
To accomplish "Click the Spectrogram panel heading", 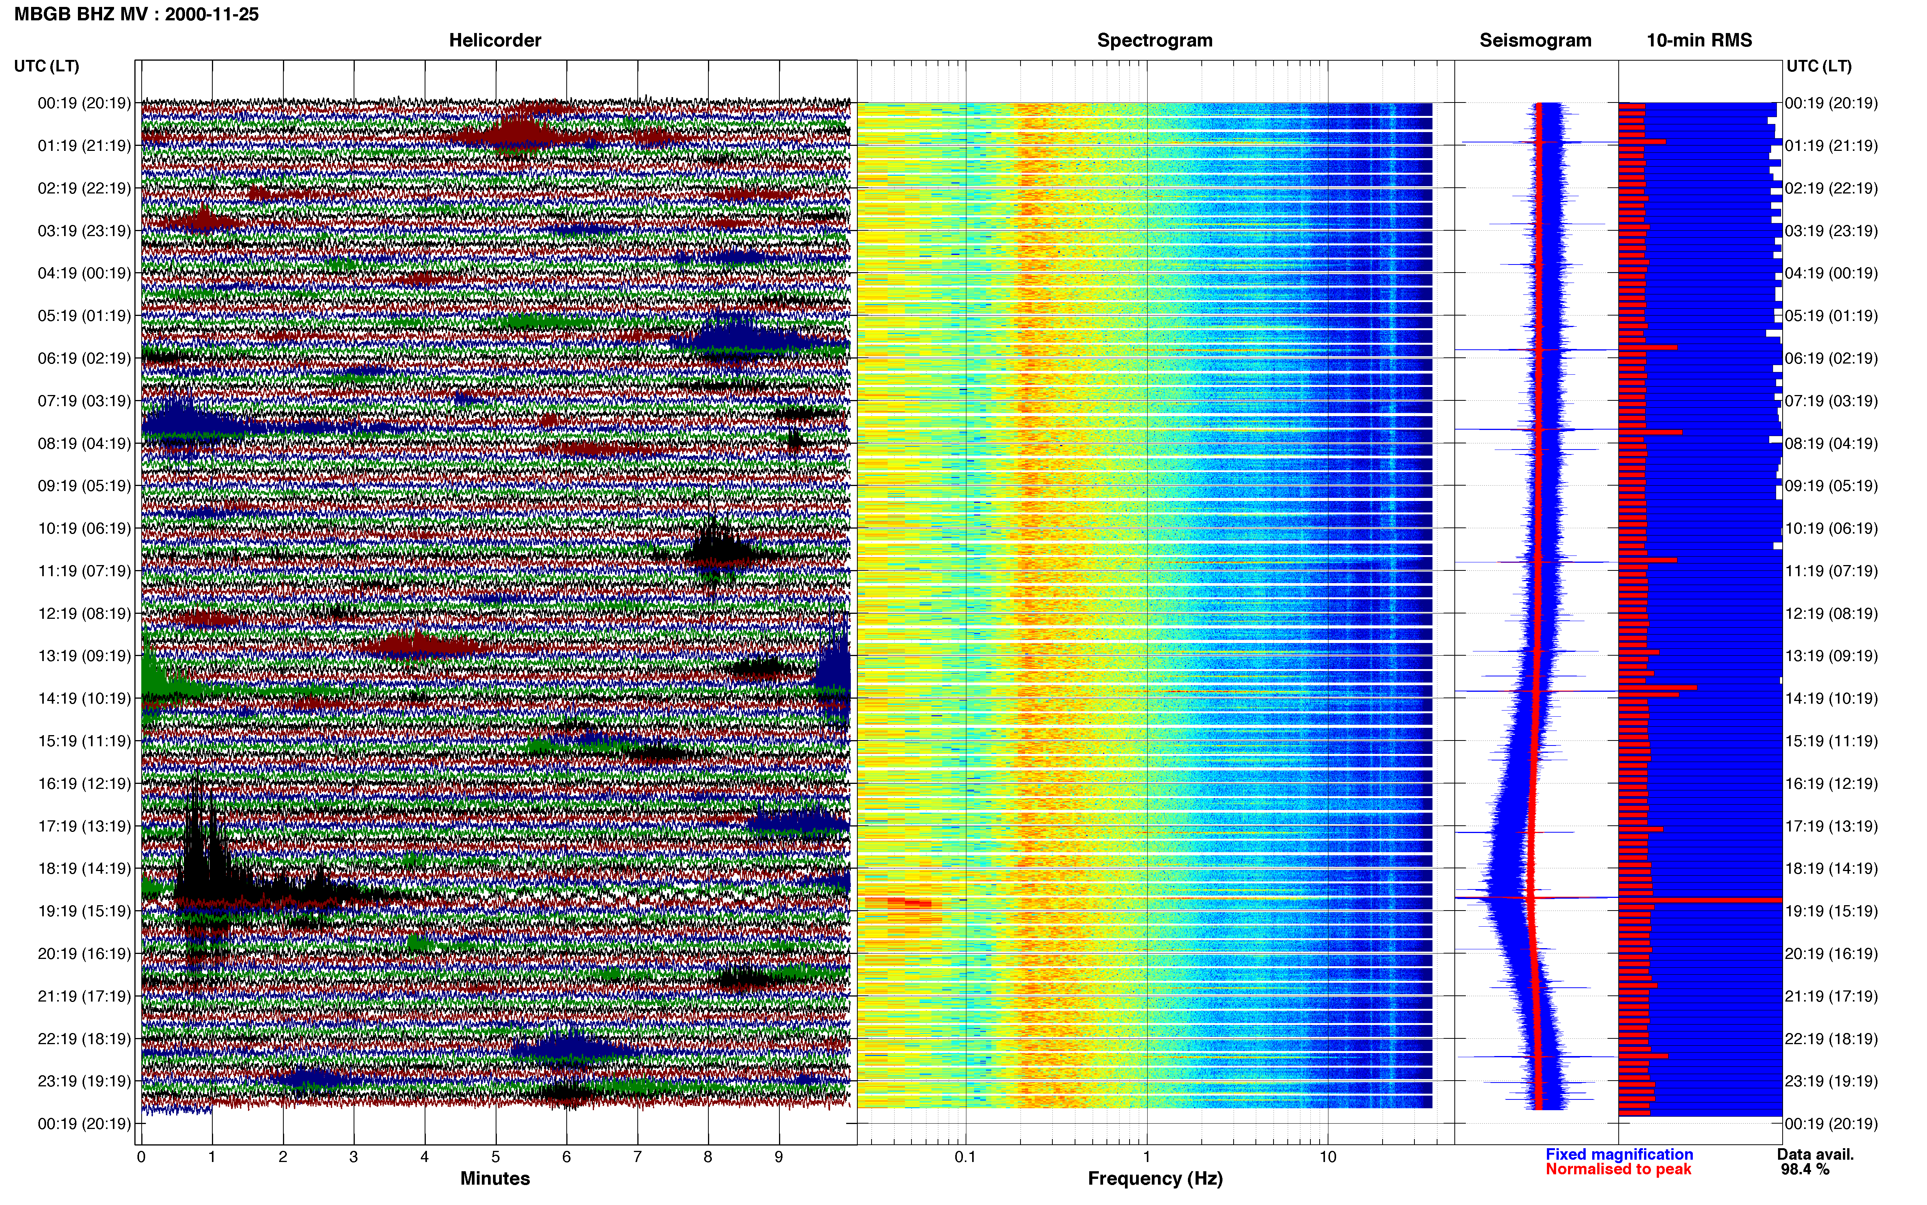I will (x=1154, y=40).
